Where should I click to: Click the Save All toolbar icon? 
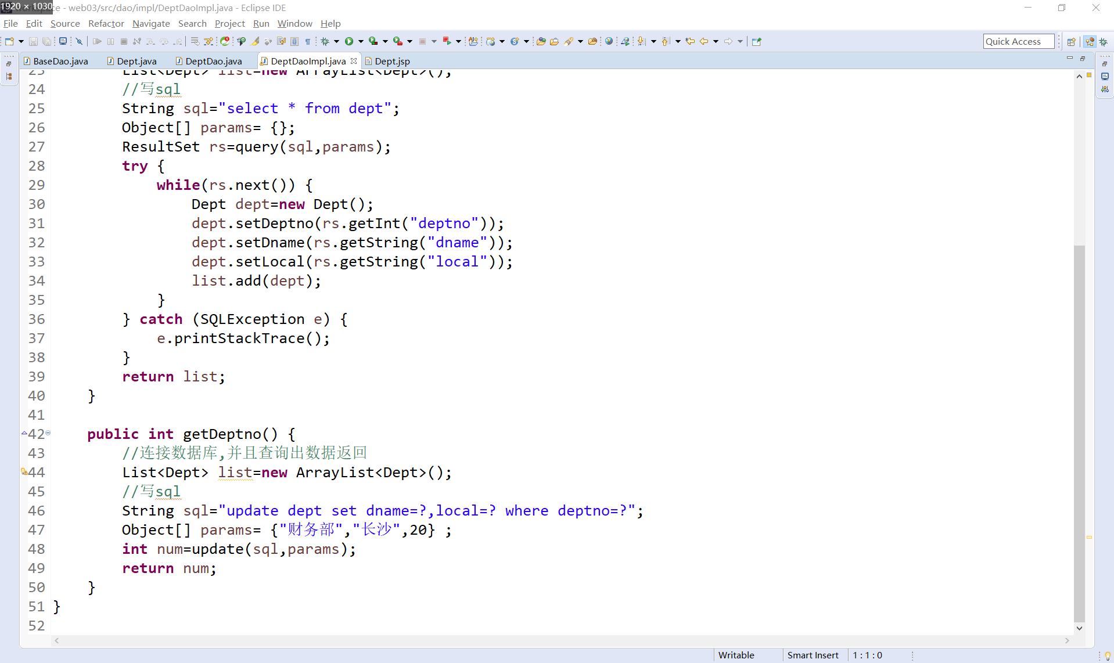point(46,41)
